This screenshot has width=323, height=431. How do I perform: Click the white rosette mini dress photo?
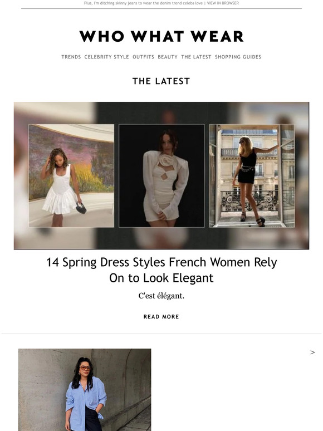tap(161, 175)
